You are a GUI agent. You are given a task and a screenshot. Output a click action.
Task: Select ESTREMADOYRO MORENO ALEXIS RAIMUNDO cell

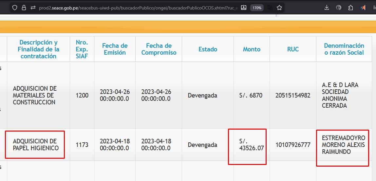click(343, 145)
